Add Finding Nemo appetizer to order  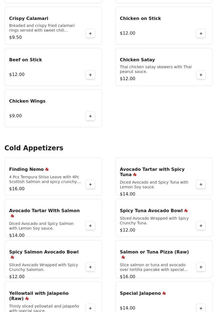click(x=90, y=184)
